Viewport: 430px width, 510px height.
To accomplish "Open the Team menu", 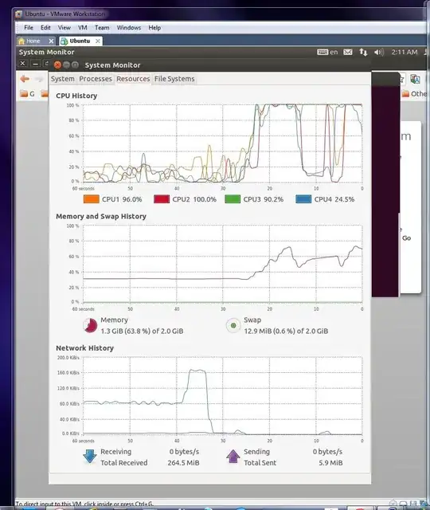I will click(102, 28).
